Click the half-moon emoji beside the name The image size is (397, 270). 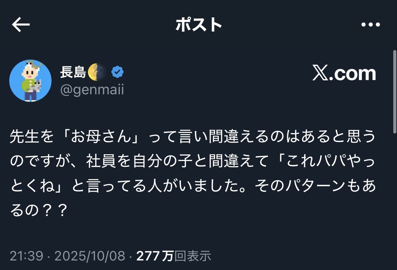point(97,72)
